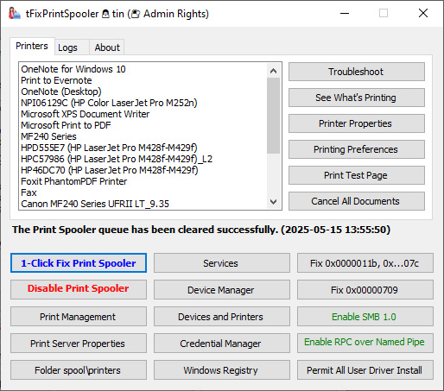Select the Foxit PhantomPDF Printer entry
This screenshot has height=391, width=444.
74,181
